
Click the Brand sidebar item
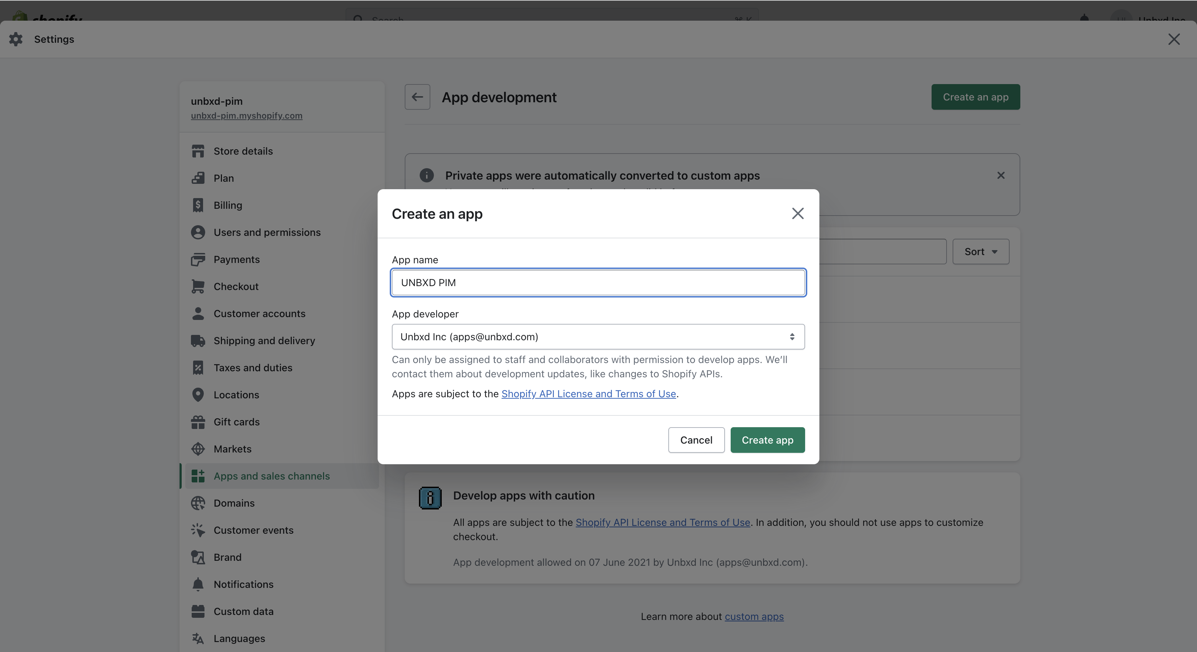(x=281, y=557)
